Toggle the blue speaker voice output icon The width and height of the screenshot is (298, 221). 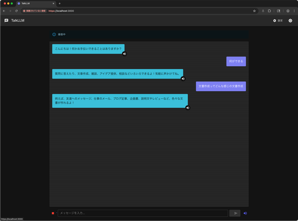[x=246, y=213]
